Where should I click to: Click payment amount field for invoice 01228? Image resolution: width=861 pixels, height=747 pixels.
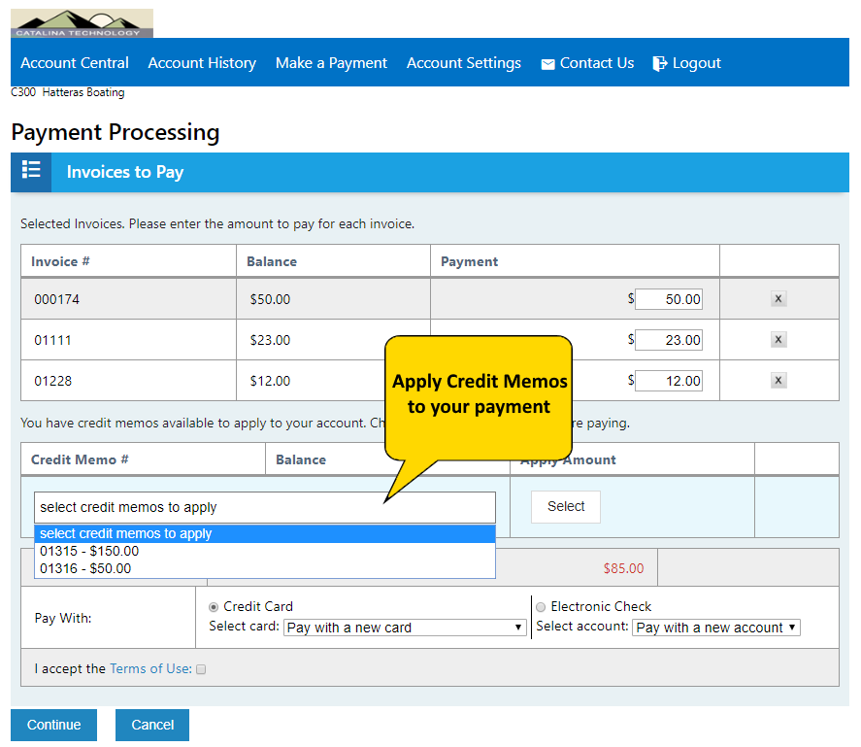click(668, 381)
